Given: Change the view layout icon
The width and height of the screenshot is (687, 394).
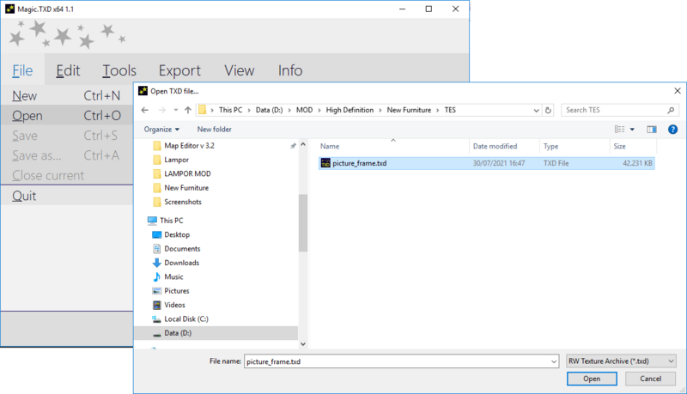Looking at the screenshot, I should click(619, 129).
